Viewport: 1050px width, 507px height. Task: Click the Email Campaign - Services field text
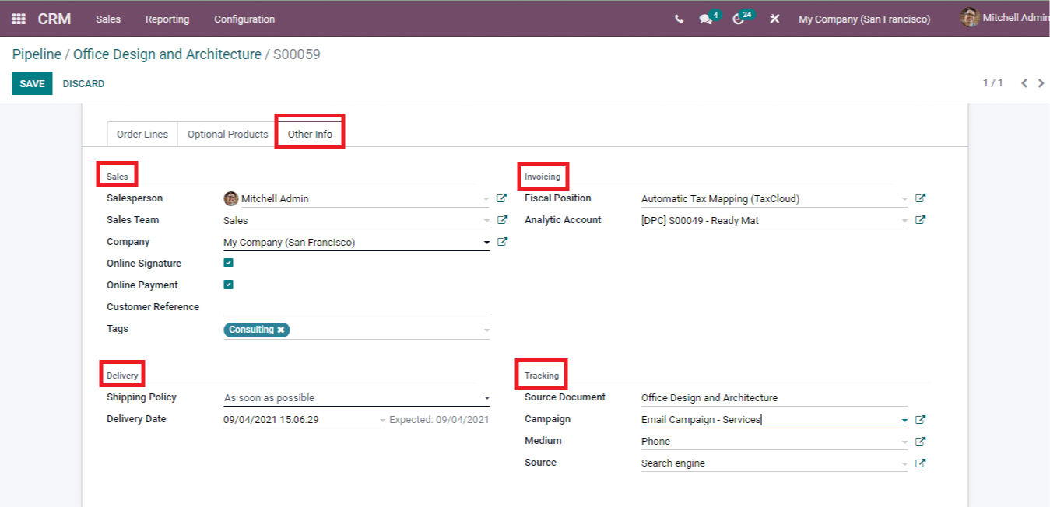[x=701, y=419]
